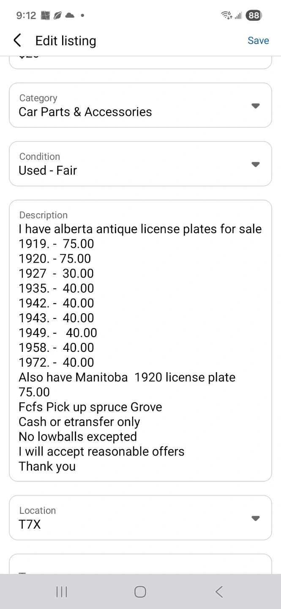Tap the cloud notification icon in status bar
Image resolution: width=281 pixels, height=609 pixels.
[x=70, y=16]
